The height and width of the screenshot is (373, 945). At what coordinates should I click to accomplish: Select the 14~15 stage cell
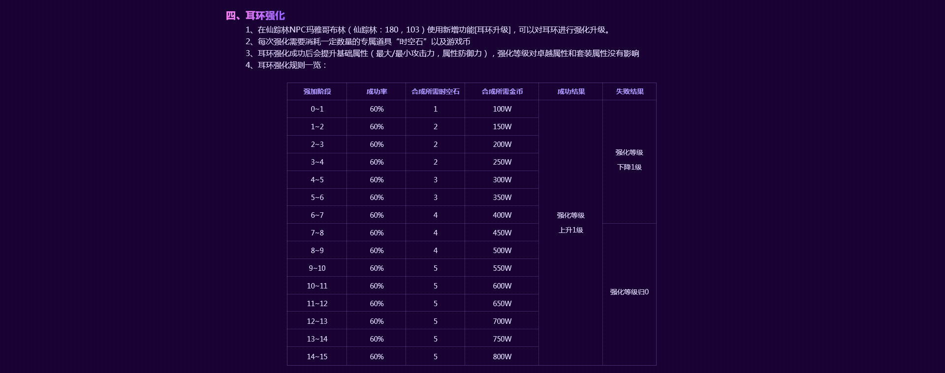(317, 357)
